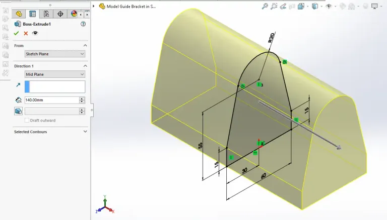Image resolution: width=387 pixels, height=220 pixels.
Task: Toggle the Draft On/Off button
Action: 18,111
